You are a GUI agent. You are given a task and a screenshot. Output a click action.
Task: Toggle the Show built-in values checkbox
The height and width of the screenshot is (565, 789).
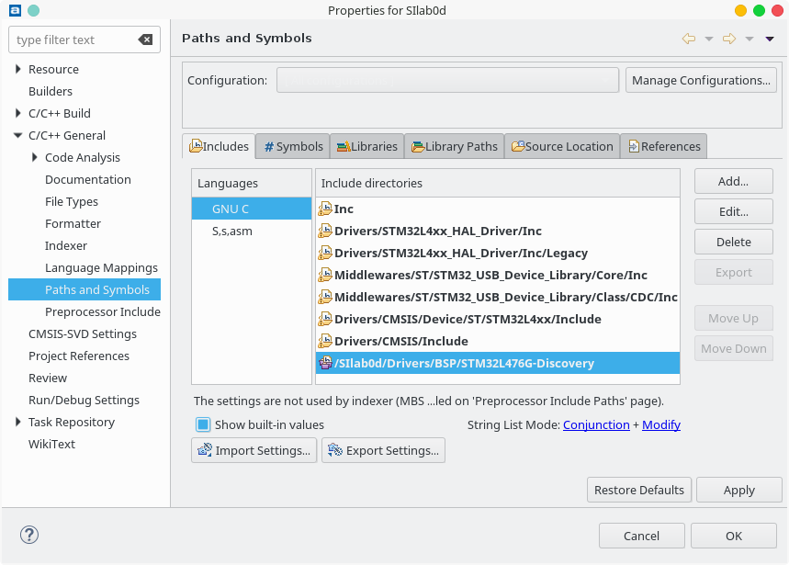click(203, 424)
